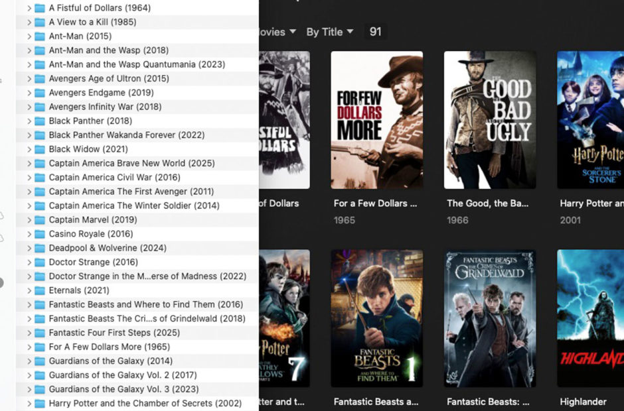
Task: Select 'A Fistful of Dollars (1964)' folder name
Action: [x=100, y=8]
